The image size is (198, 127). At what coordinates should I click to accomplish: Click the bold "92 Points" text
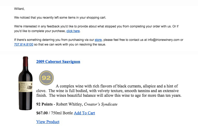(x=44, y=104)
